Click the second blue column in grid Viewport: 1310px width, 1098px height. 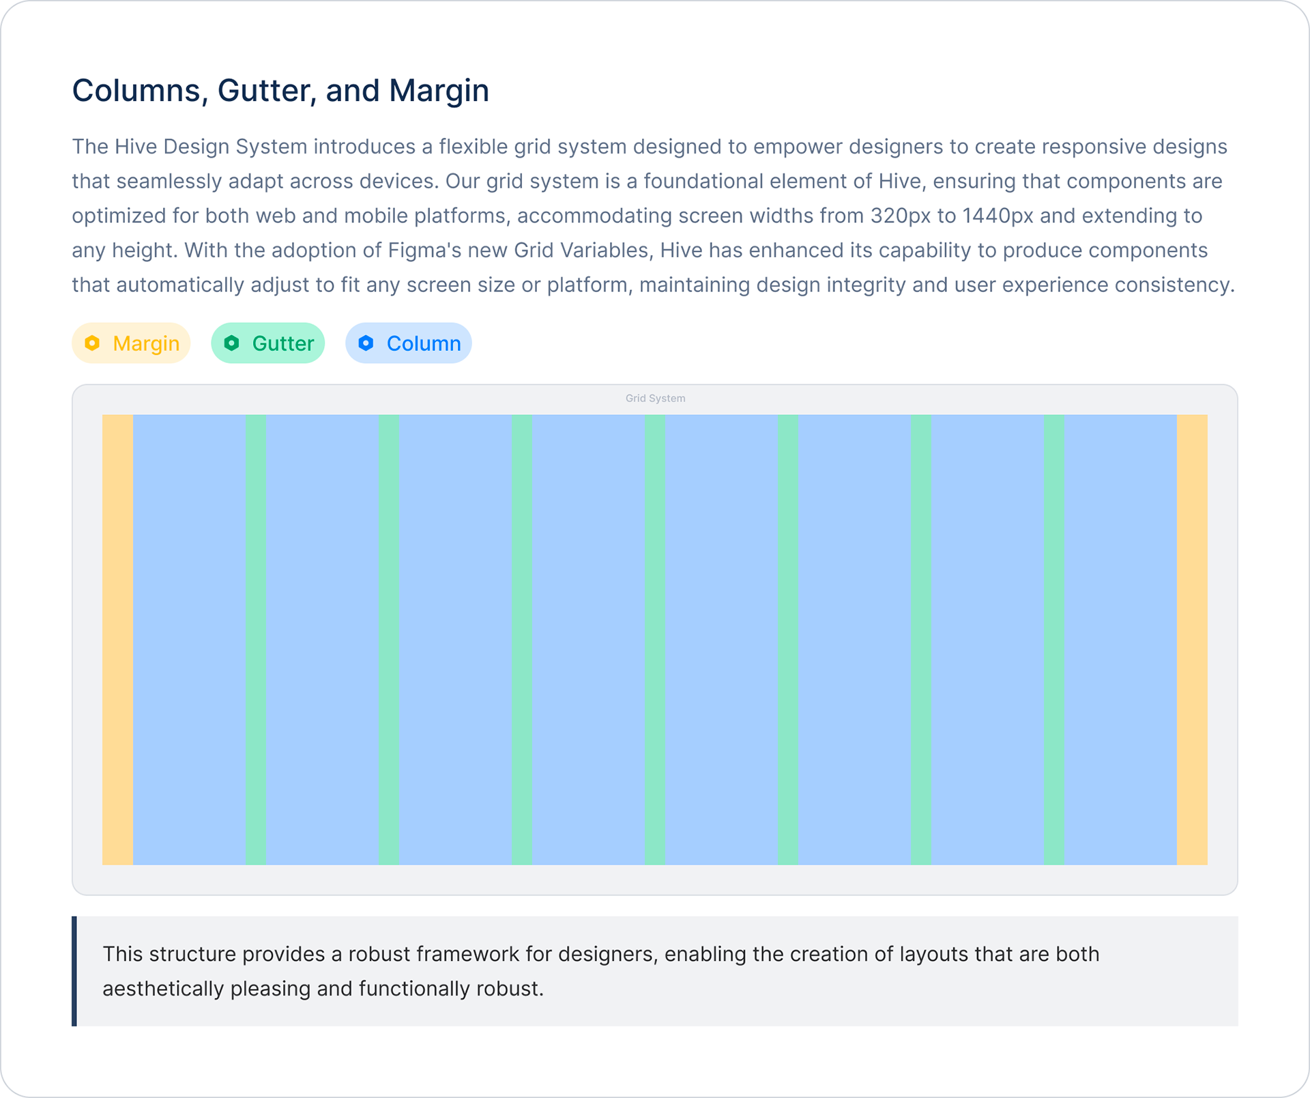(322, 639)
